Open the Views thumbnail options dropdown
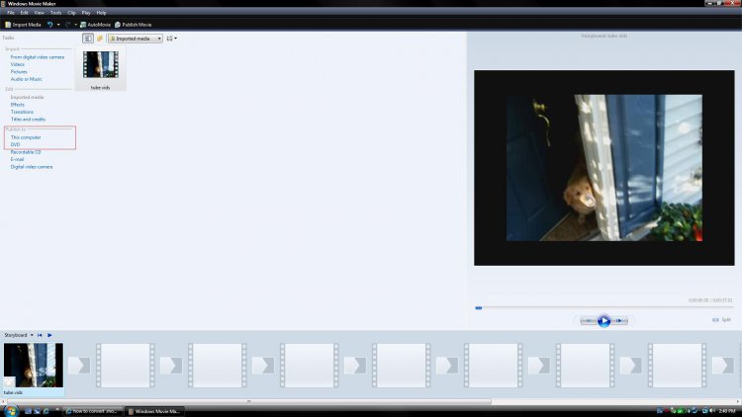The image size is (742, 417). click(172, 39)
